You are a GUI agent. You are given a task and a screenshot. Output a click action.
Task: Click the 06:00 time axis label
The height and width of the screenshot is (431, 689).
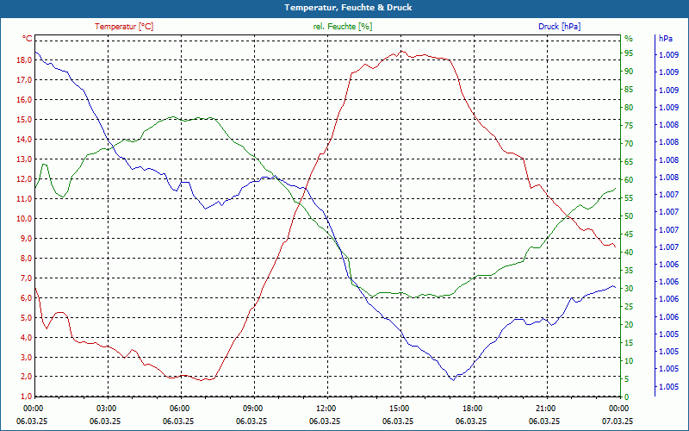point(179,409)
